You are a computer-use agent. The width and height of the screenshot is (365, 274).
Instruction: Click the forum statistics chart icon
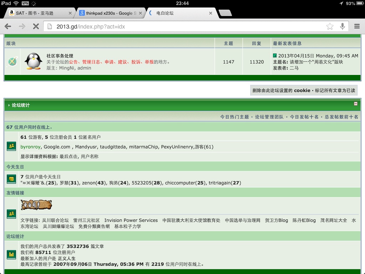coord(11,254)
